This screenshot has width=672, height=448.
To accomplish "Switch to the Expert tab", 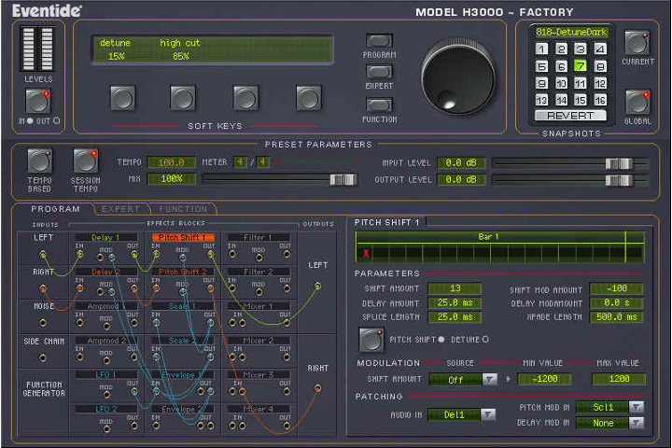I will tap(119, 209).
